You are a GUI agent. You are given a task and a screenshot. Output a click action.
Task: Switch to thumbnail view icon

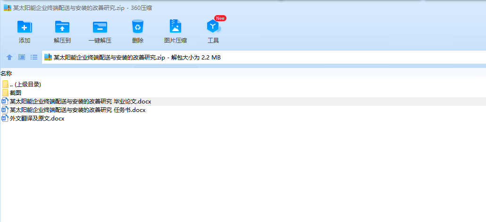[22, 57]
